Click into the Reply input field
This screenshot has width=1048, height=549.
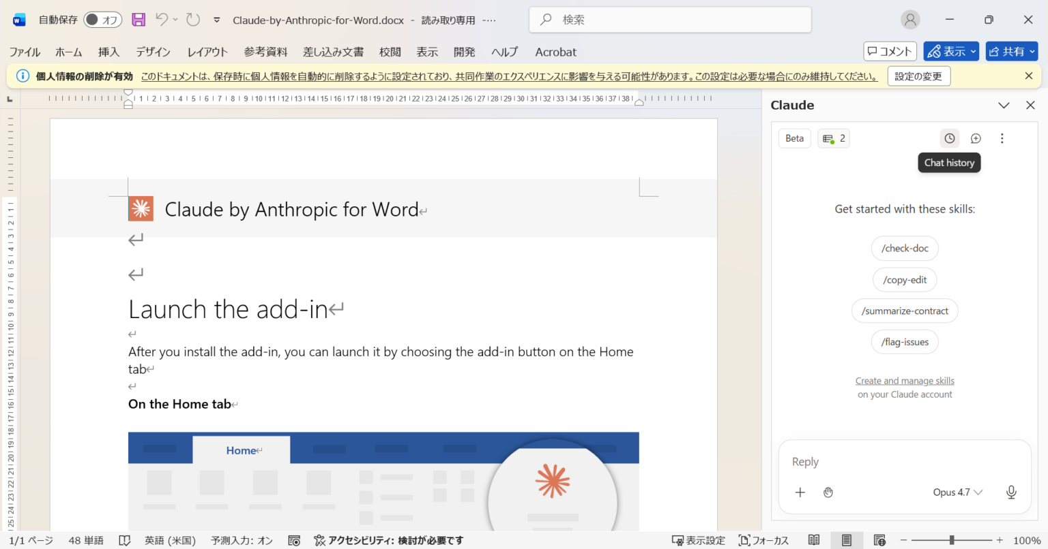click(x=905, y=462)
